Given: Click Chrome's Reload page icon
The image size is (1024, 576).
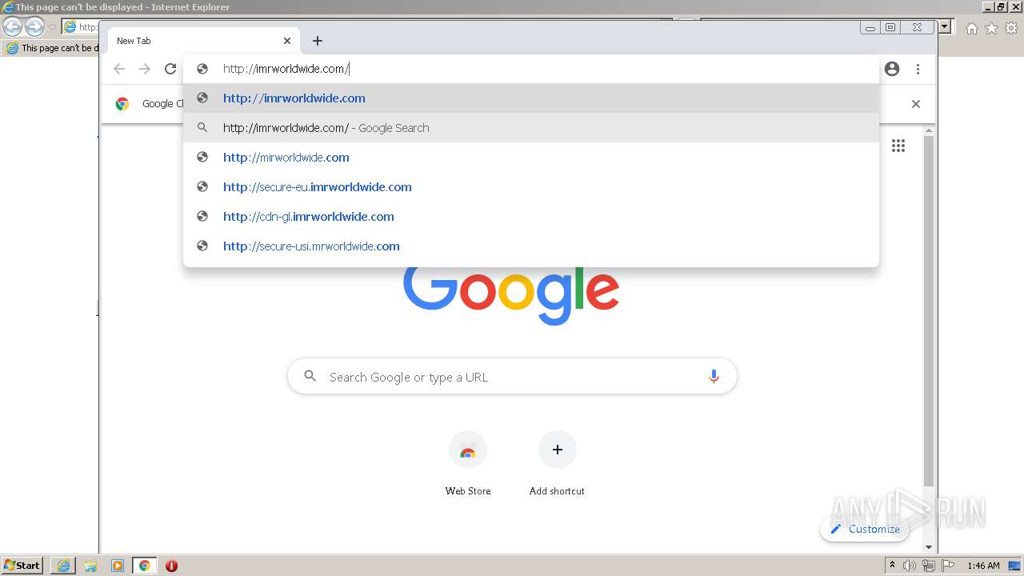Looking at the screenshot, I should [x=170, y=69].
